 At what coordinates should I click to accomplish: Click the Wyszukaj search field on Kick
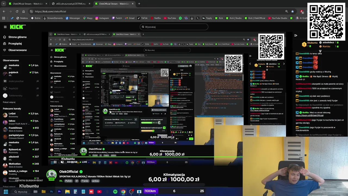174,27
